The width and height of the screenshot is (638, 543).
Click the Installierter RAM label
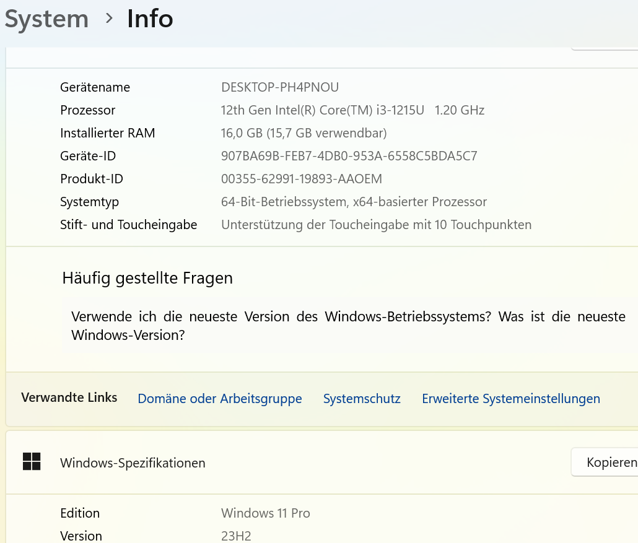coord(107,133)
